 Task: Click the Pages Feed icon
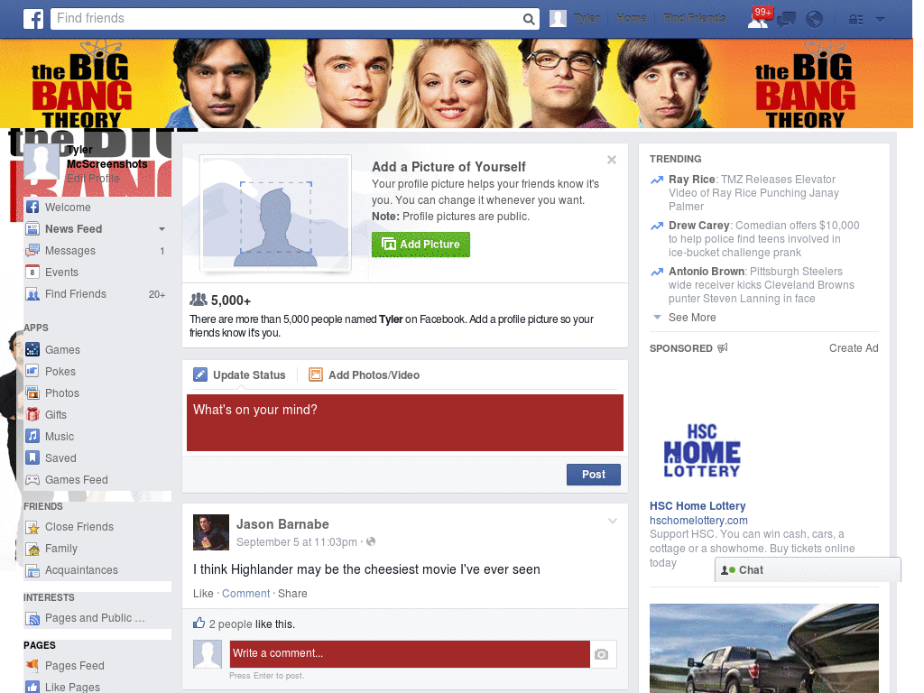33,666
